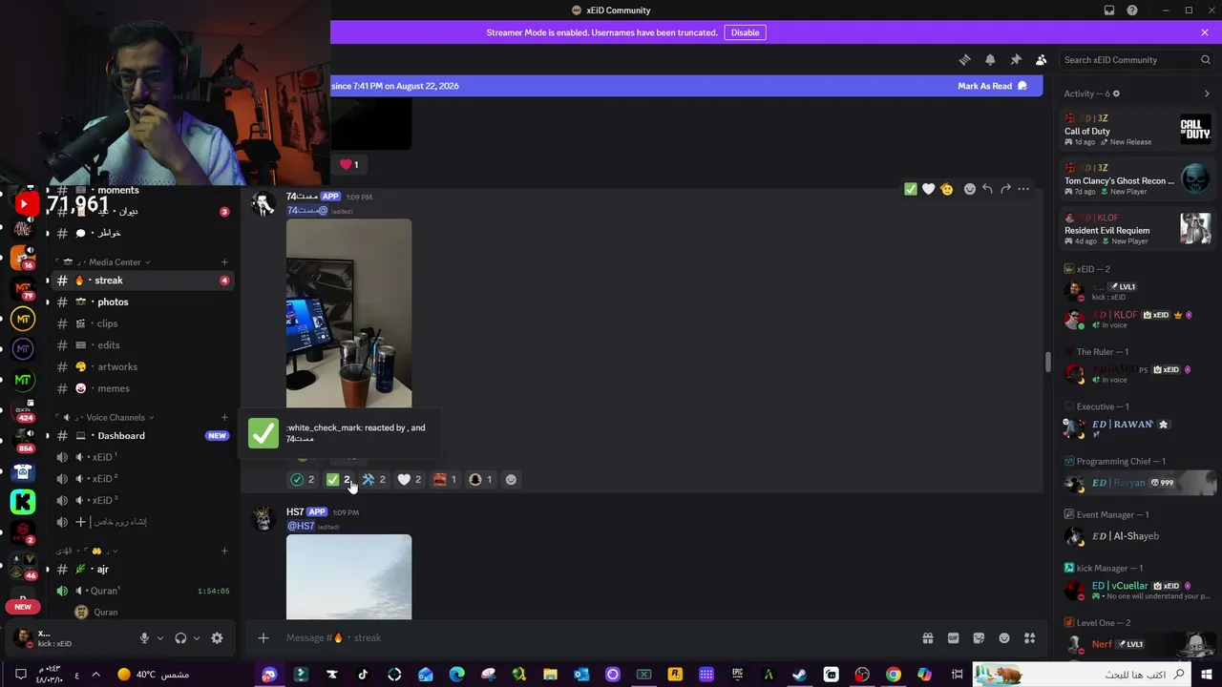Disable Streamer Mode

coord(745,32)
